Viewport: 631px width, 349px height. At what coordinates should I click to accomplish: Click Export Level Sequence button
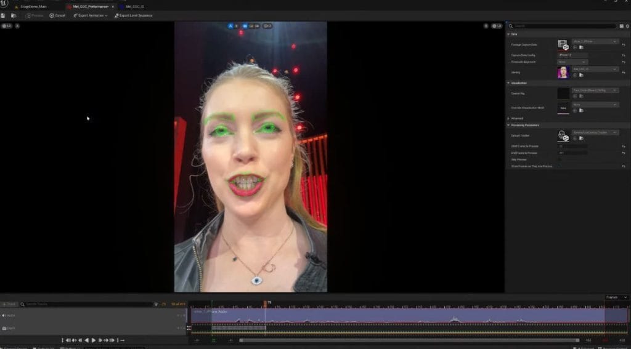[x=134, y=15]
